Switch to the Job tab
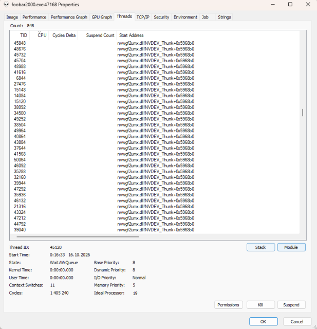Image resolution: width=317 pixels, height=329 pixels. (x=205, y=17)
